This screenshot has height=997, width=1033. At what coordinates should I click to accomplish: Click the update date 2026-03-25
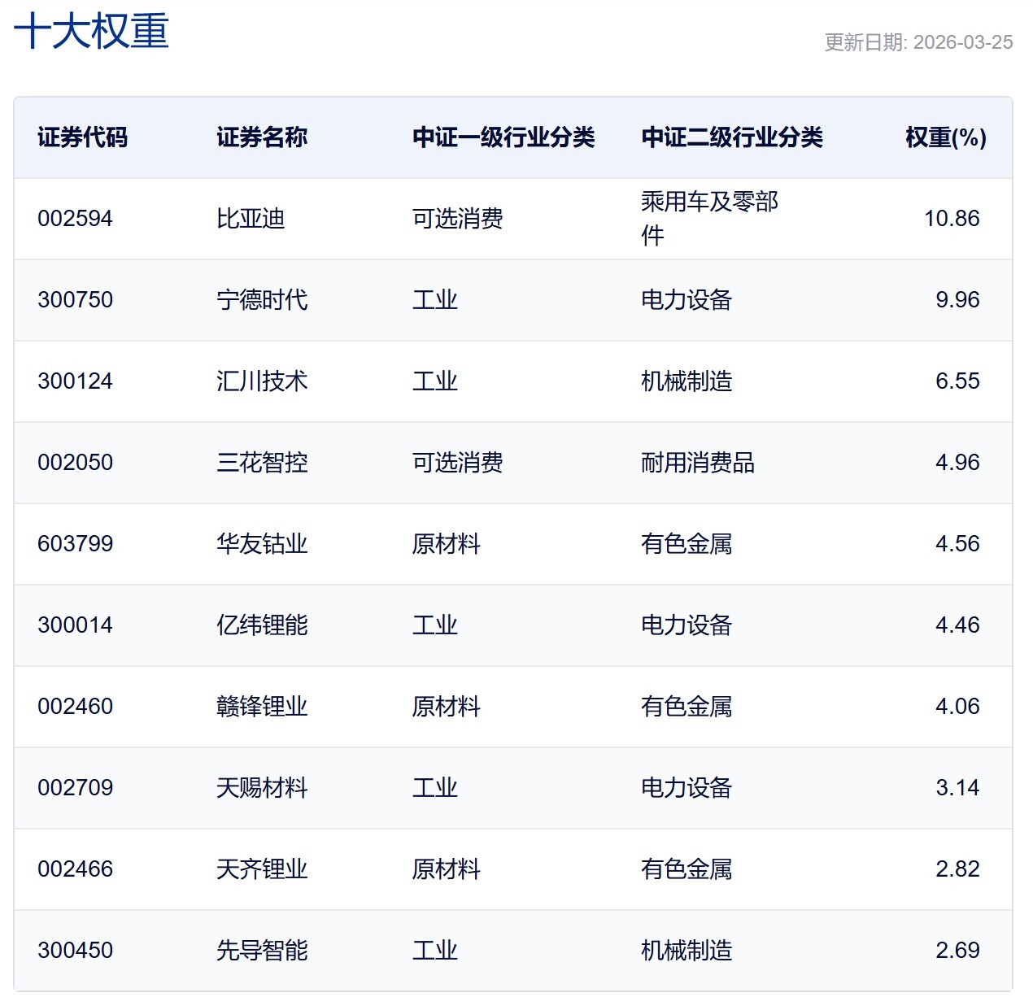pyautogui.click(x=963, y=42)
